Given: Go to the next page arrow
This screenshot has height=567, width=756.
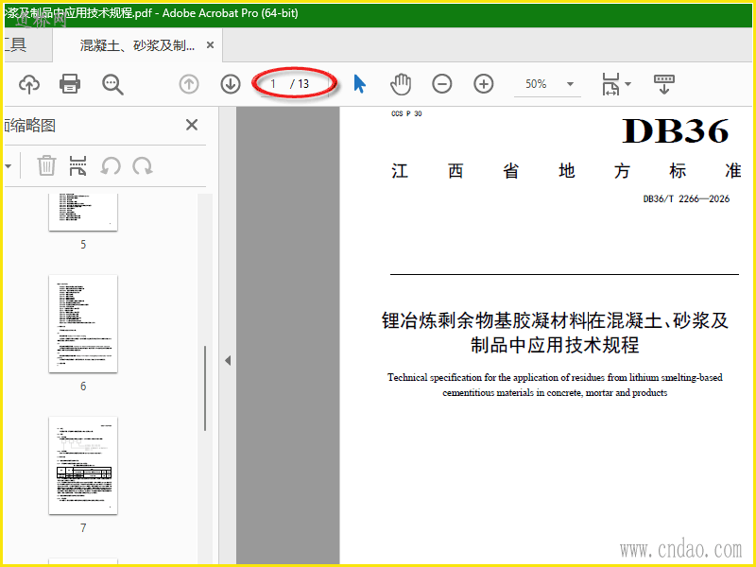Looking at the screenshot, I should click(x=231, y=84).
